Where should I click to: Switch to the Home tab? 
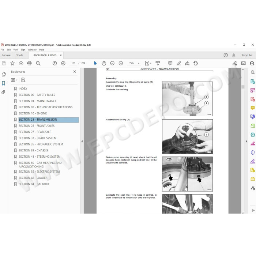pyautogui.click(x=6, y=55)
